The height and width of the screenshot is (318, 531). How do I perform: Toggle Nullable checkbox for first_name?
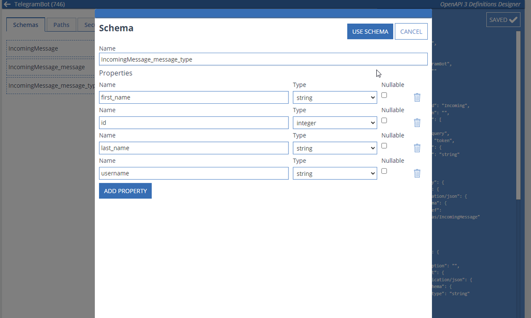pyautogui.click(x=384, y=95)
